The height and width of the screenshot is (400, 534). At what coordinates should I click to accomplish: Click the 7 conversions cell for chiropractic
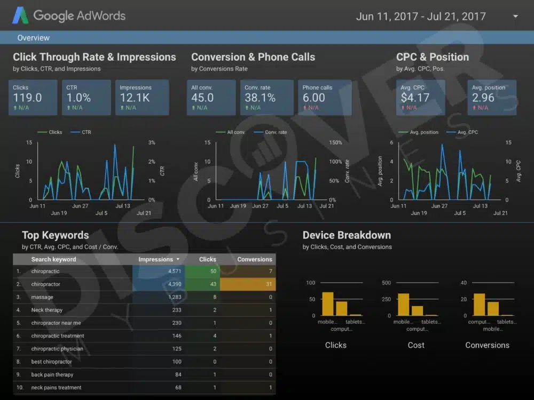[248, 271]
